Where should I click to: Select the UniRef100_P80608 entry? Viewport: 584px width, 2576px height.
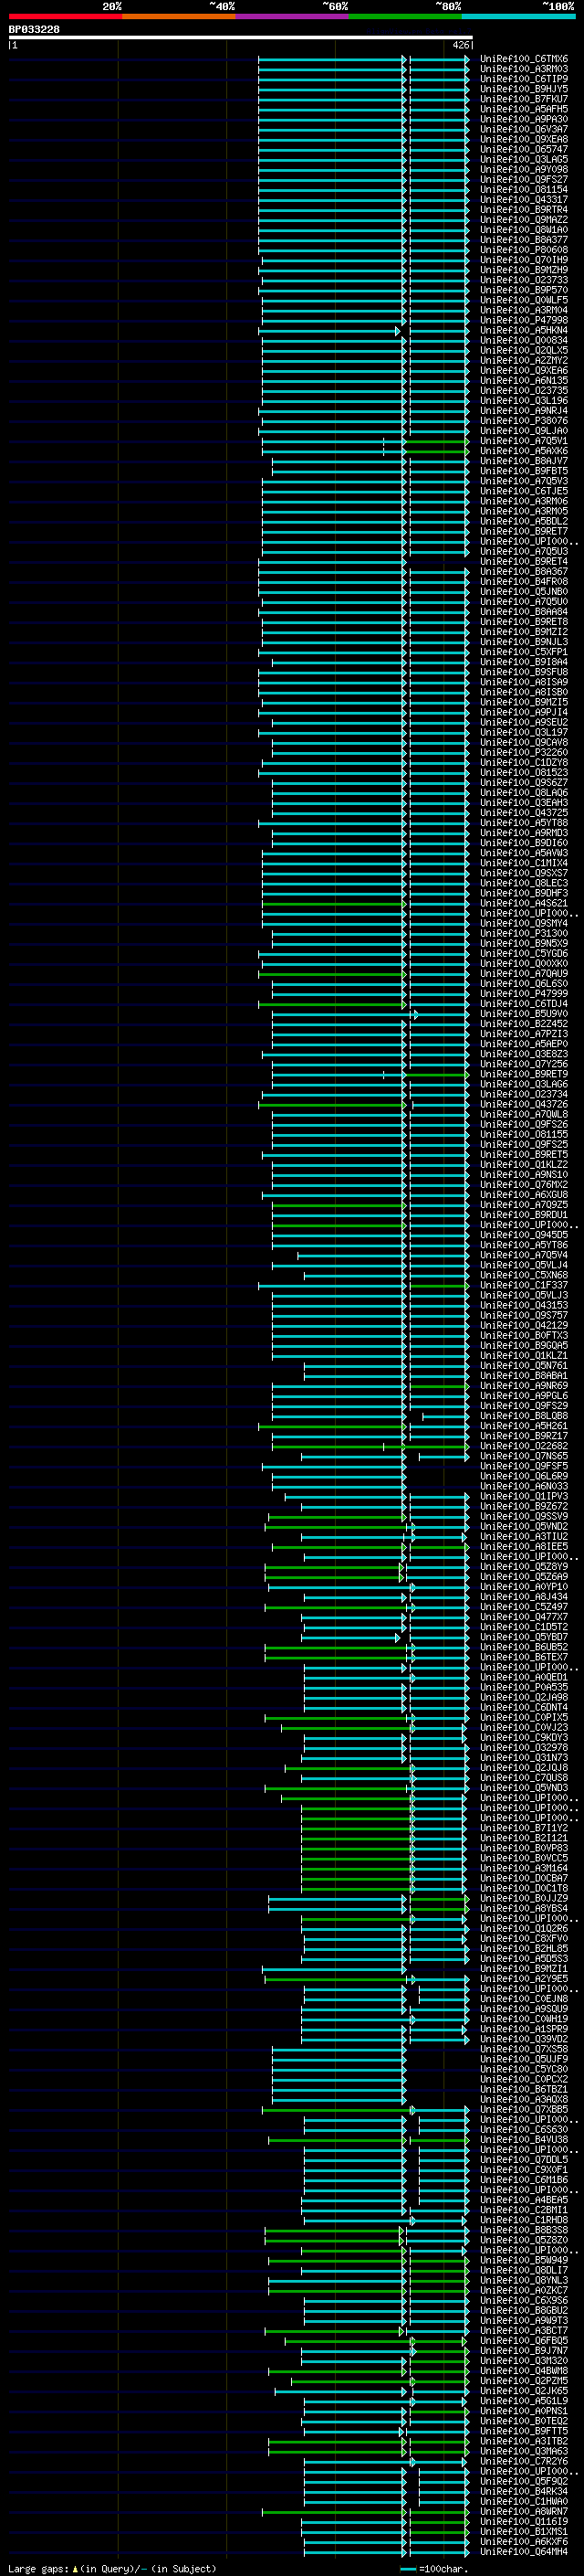[523, 250]
